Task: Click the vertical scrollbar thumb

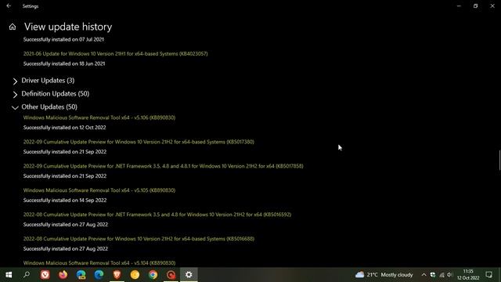Action: tap(499, 161)
